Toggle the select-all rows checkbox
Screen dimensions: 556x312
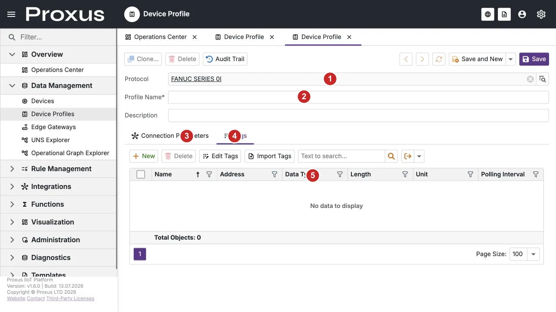click(x=141, y=174)
